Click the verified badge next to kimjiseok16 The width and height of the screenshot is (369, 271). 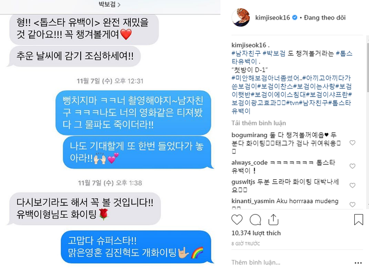tap(295, 17)
